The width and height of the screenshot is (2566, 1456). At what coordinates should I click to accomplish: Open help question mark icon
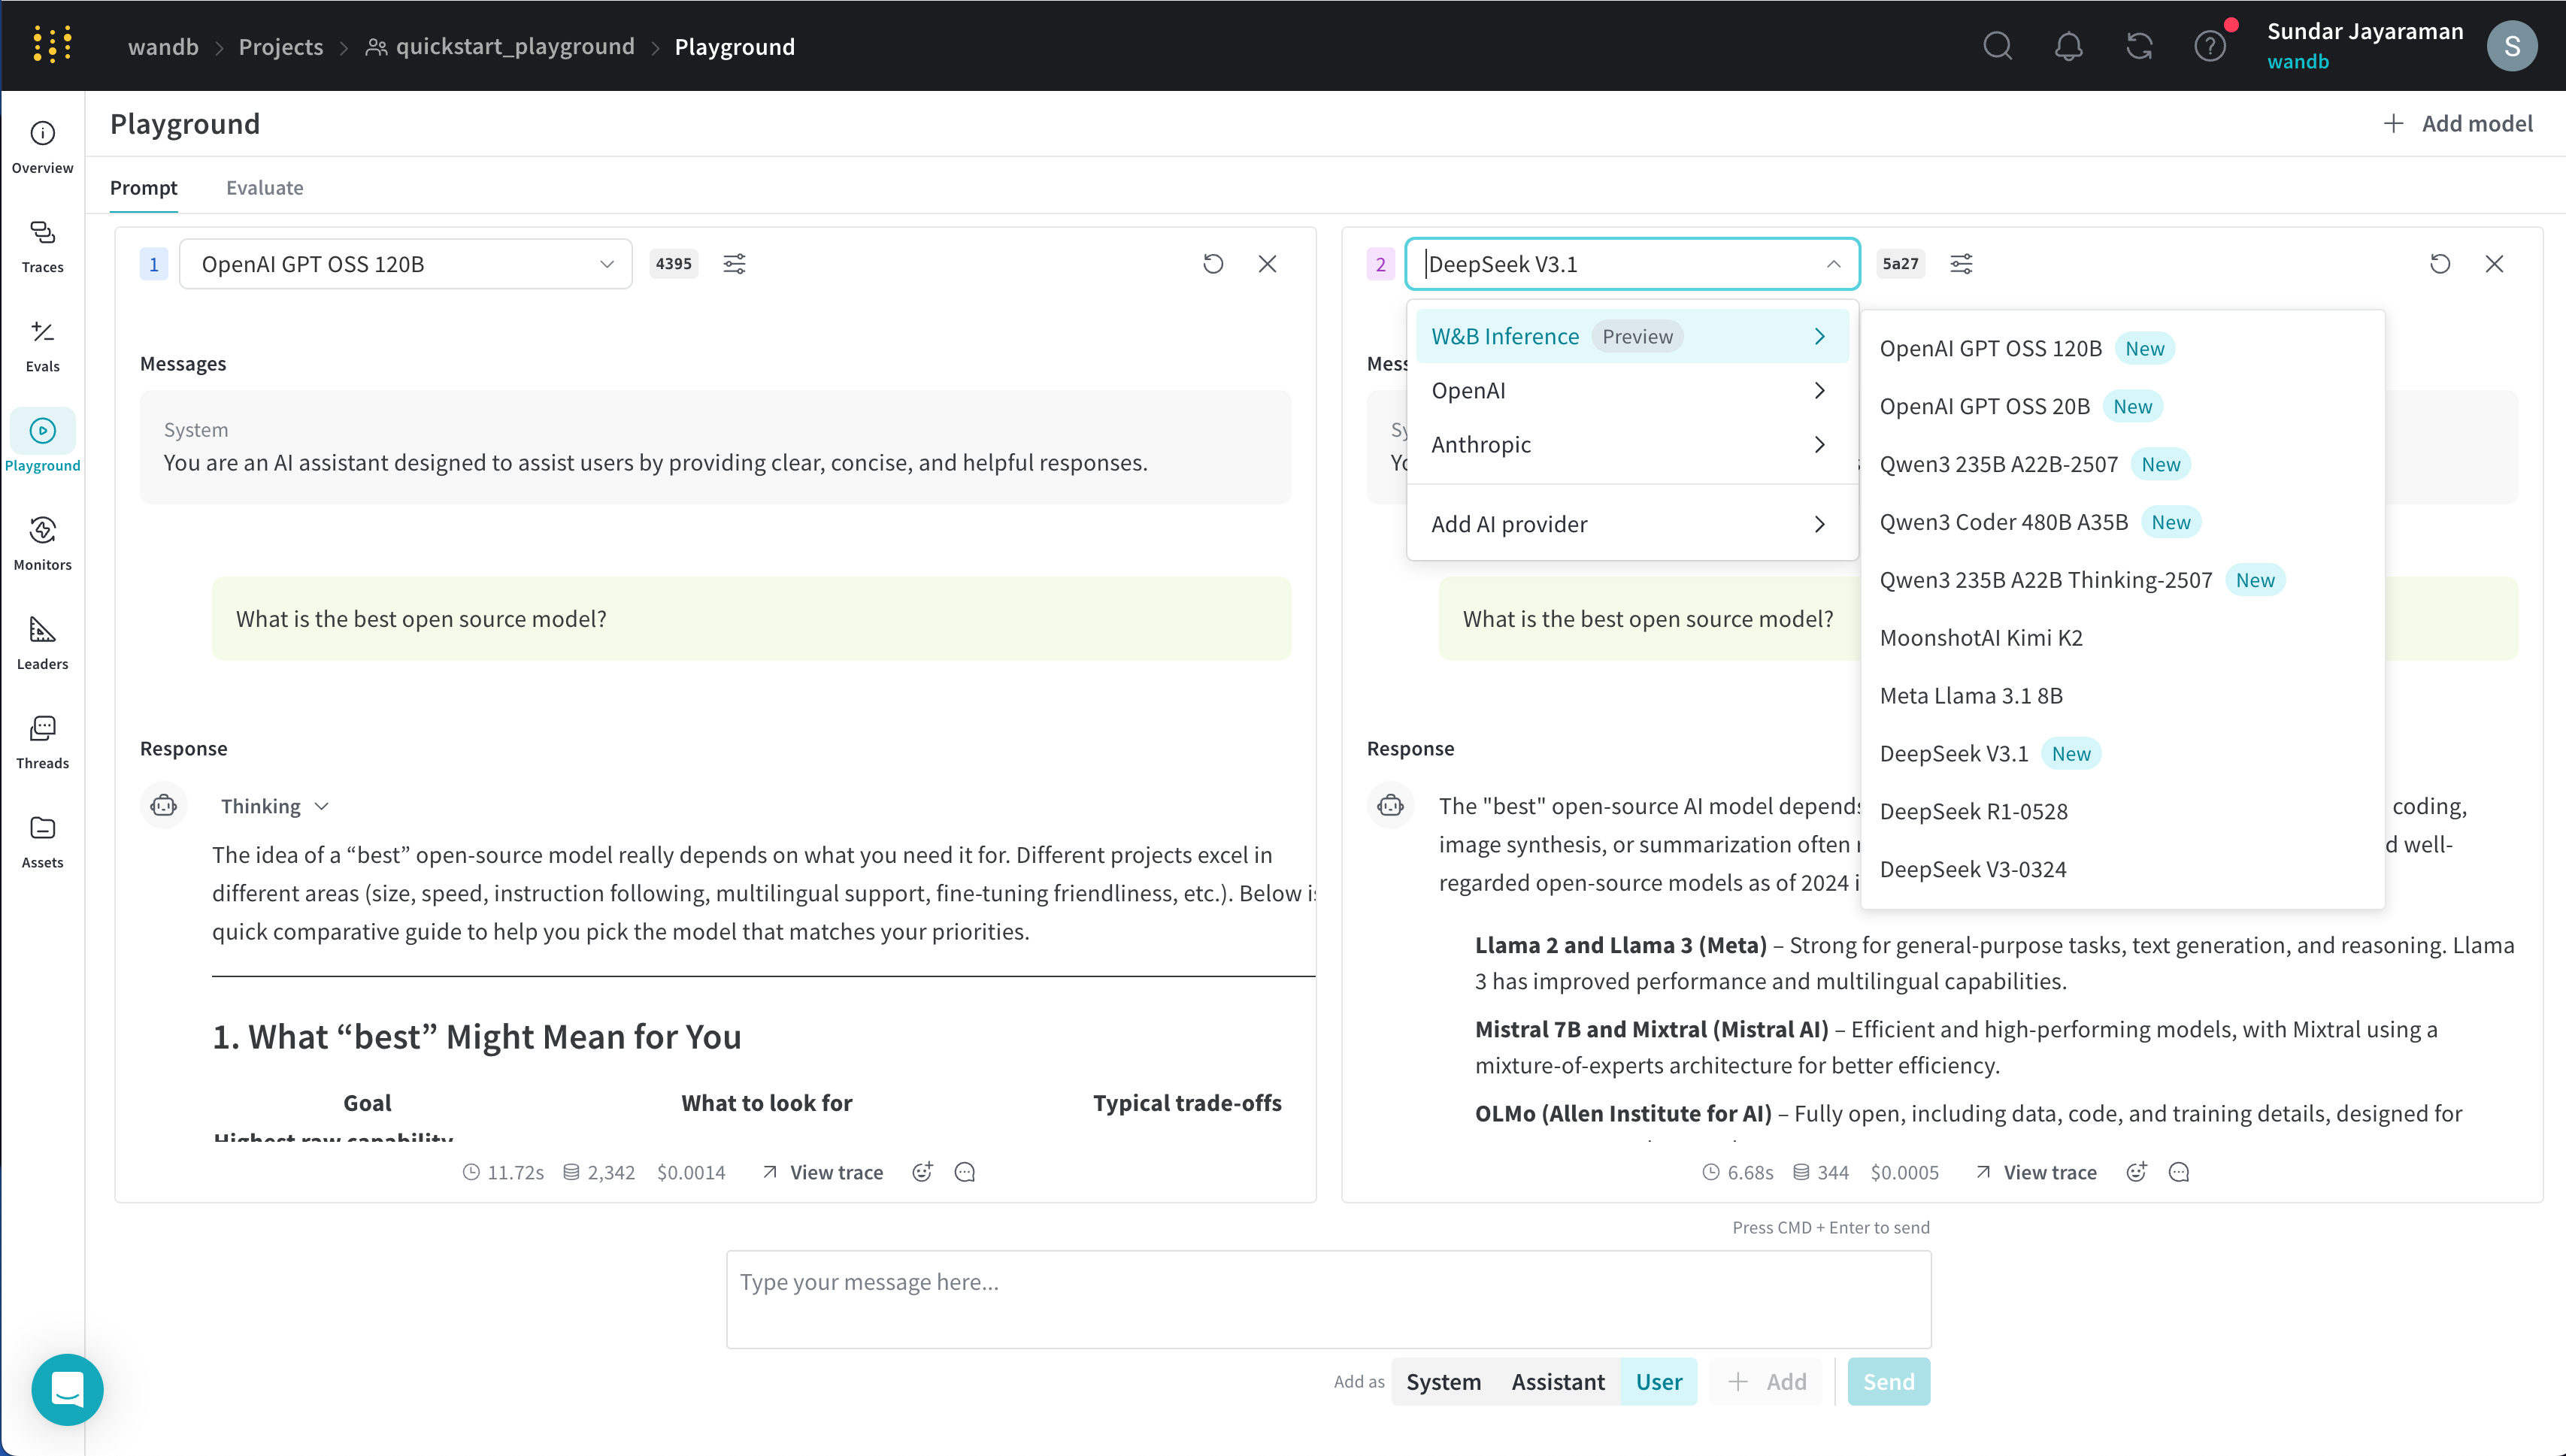pos(2210,46)
